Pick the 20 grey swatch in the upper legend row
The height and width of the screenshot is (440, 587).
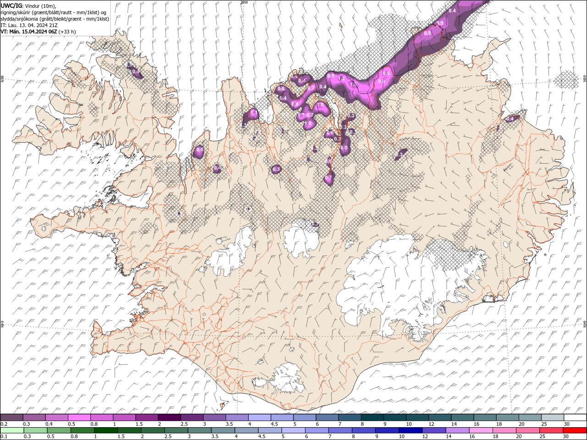[530, 418]
